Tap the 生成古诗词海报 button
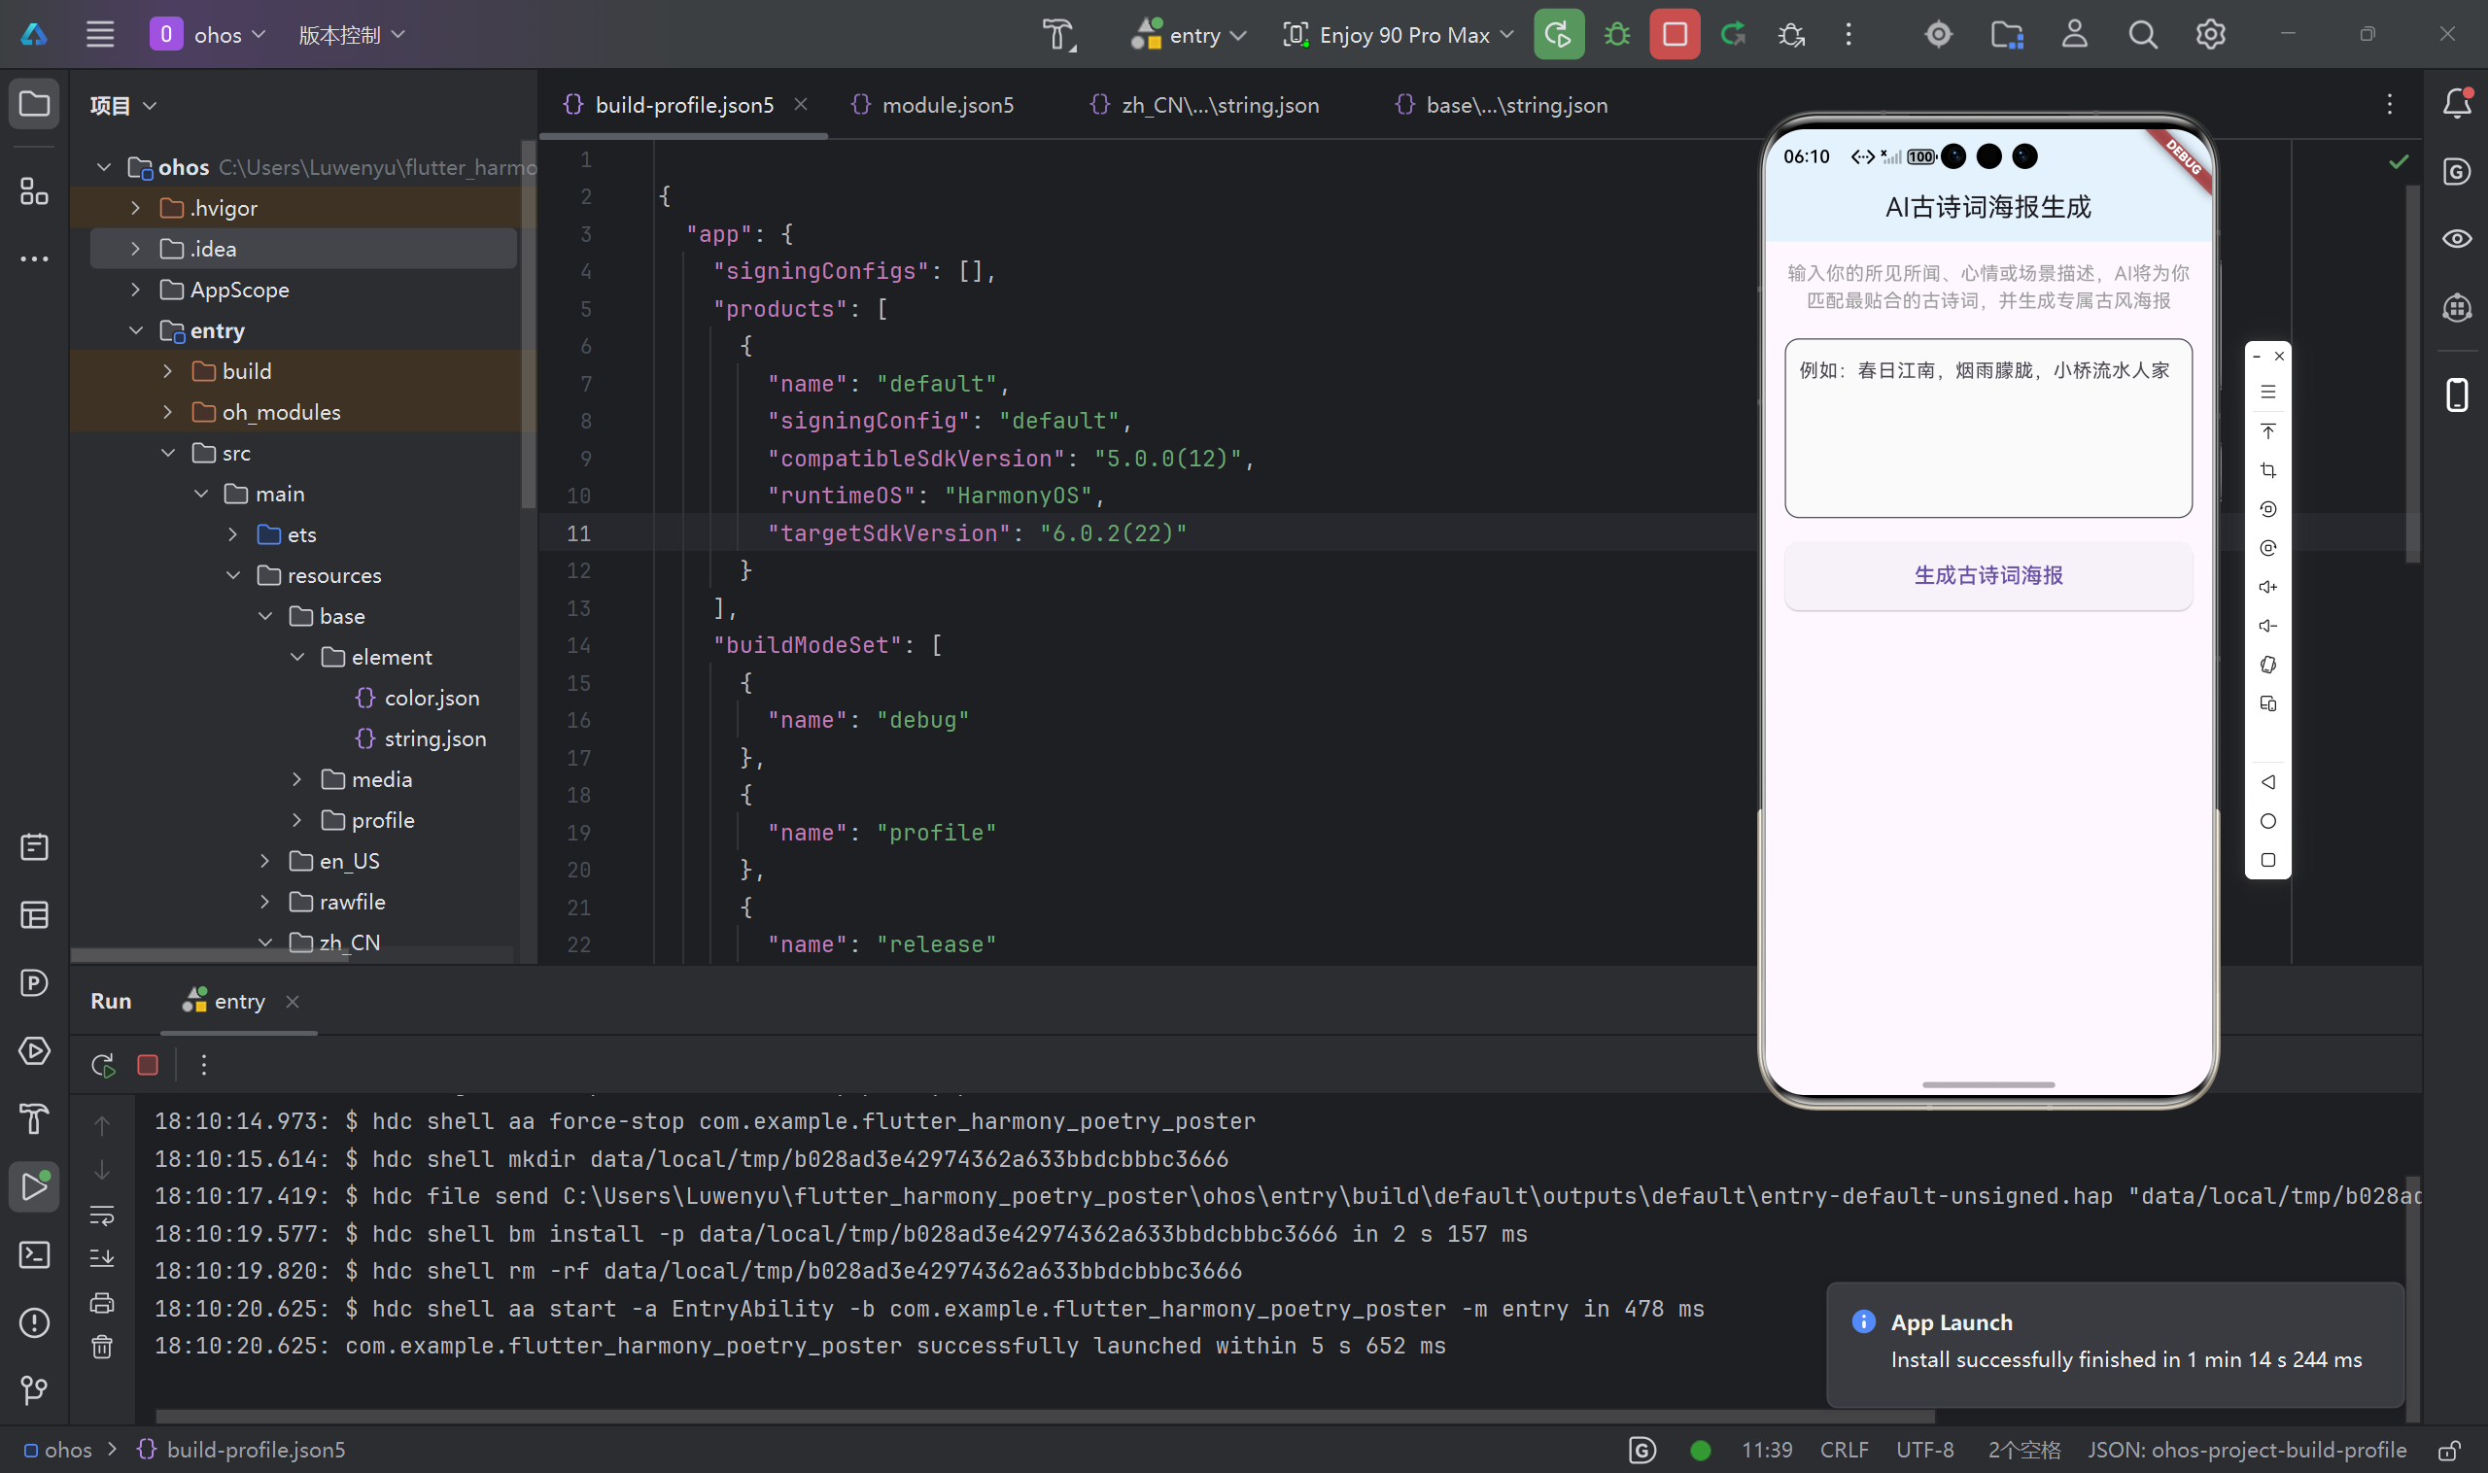This screenshot has height=1473, width=2488. point(1987,576)
